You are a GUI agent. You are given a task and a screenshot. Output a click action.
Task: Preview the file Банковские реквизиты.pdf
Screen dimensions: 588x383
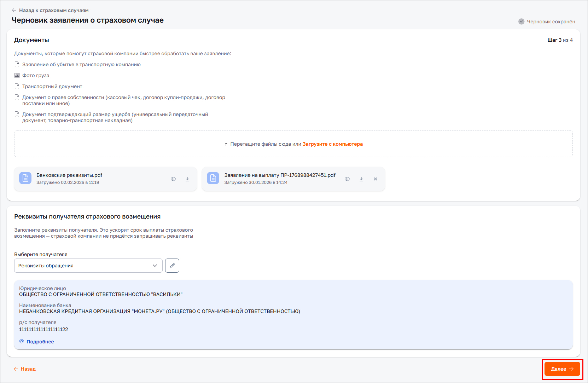point(173,179)
